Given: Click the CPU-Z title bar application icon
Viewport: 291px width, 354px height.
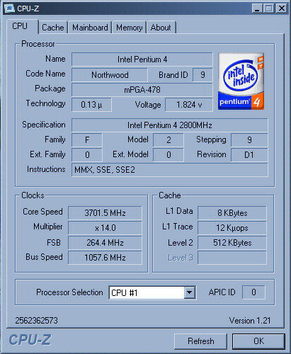Looking at the screenshot, I should [x=9, y=8].
